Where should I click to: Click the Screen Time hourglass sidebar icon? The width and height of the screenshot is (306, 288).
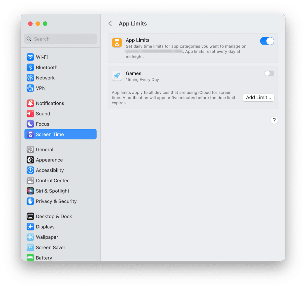pyautogui.click(x=30, y=134)
